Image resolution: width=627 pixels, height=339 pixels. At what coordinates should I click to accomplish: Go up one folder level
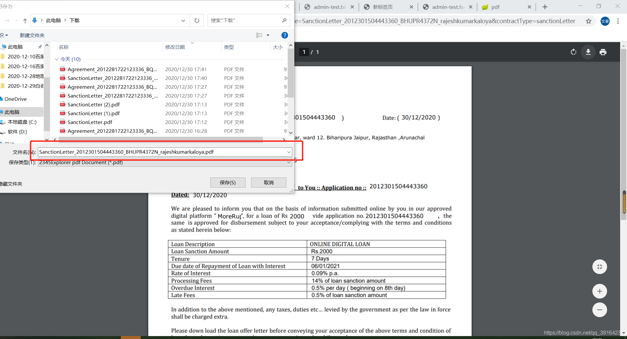pos(25,20)
